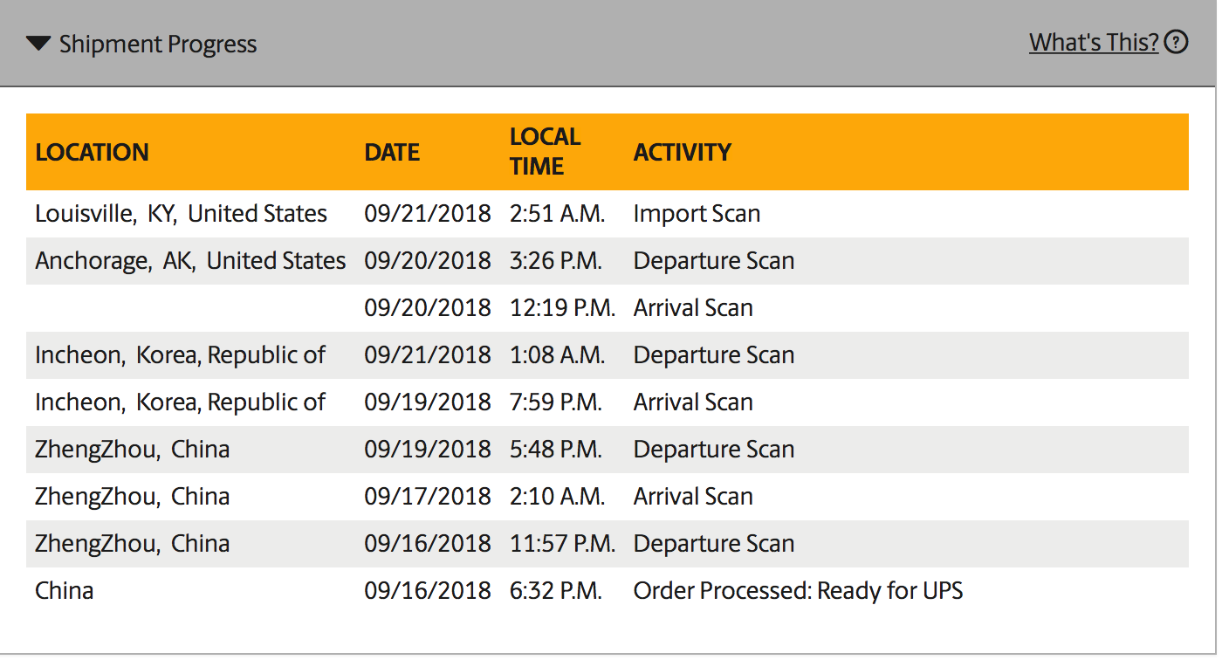Click the China location in last row
1222x660 pixels.
click(64, 591)
